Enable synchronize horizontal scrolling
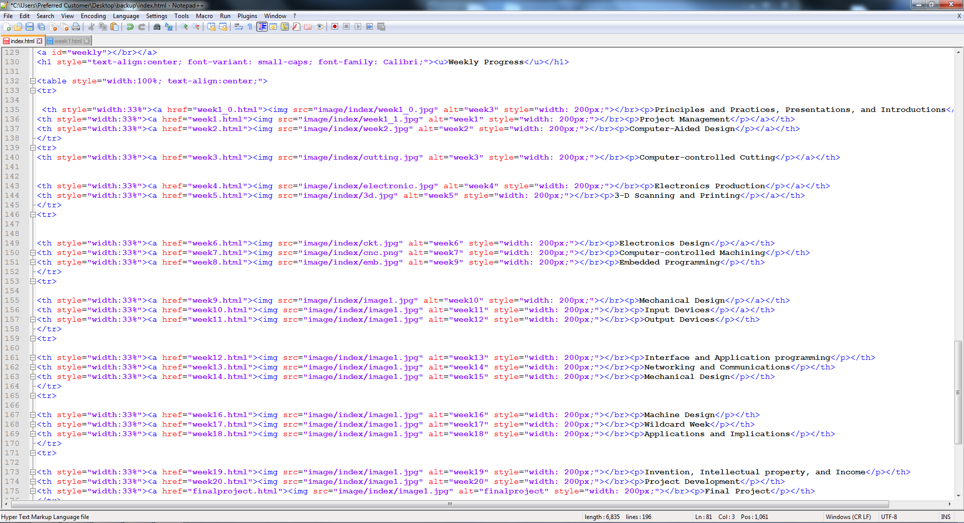This screenshot has width=964, height=523. pos(223,27)
